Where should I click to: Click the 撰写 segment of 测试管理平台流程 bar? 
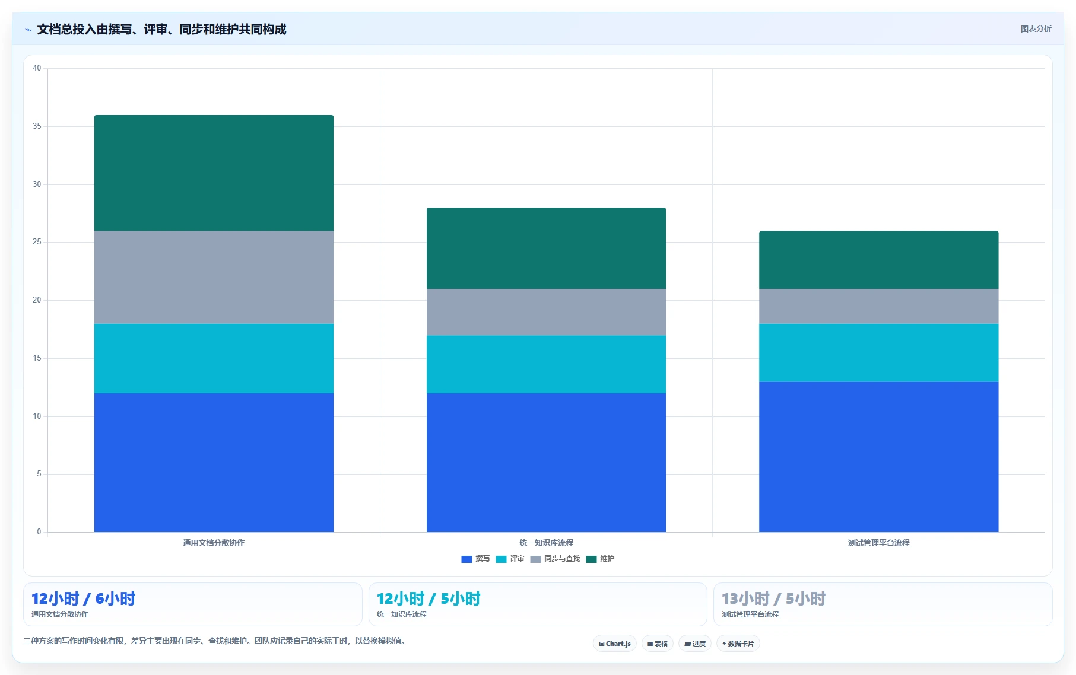click(x=878, y=457)
